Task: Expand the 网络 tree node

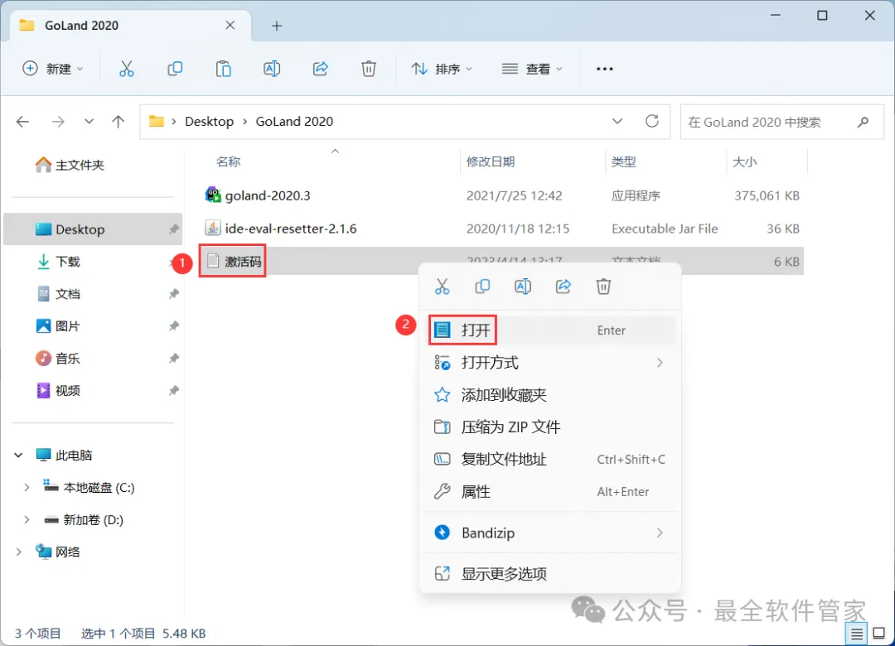Action: (18, 552)
